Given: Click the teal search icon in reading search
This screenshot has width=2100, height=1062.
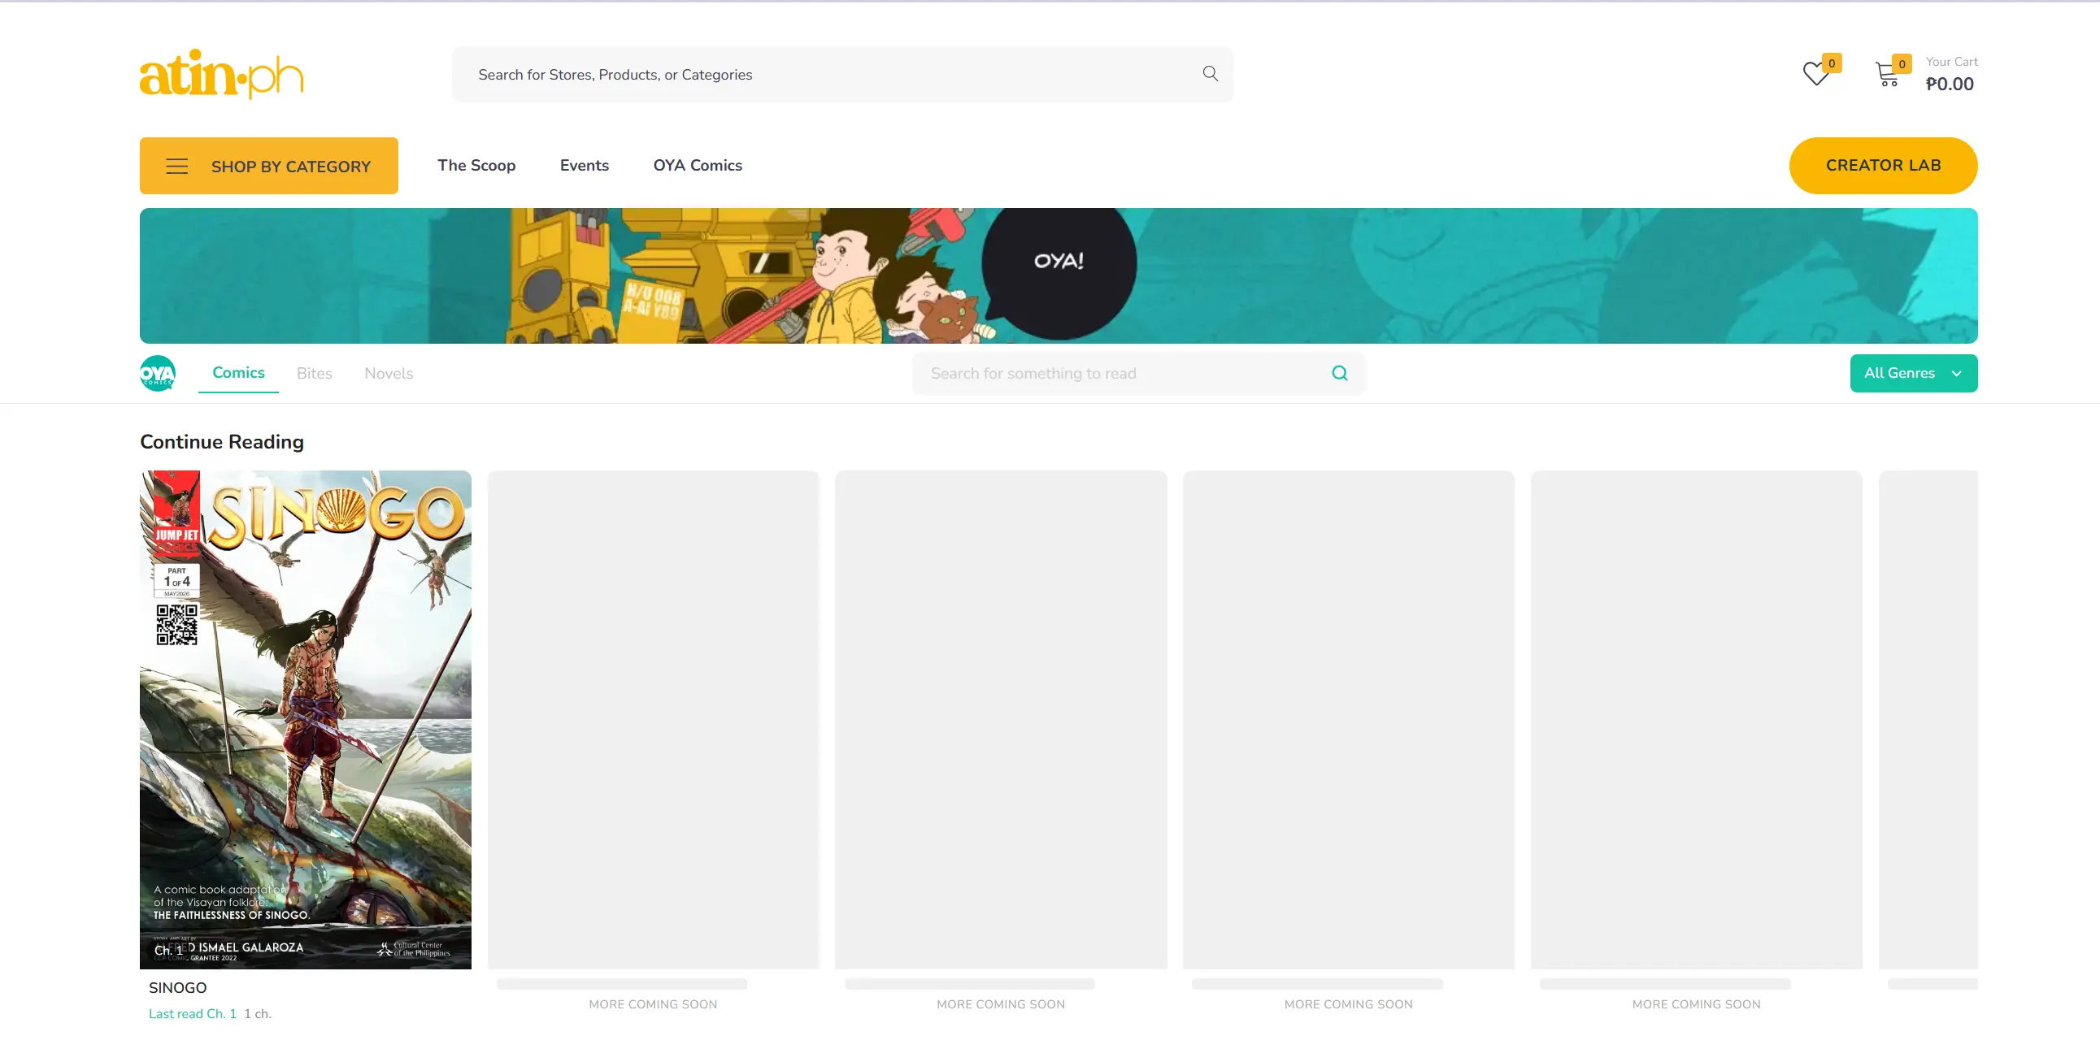Looking at the screenshot, I should point(1339,373).
